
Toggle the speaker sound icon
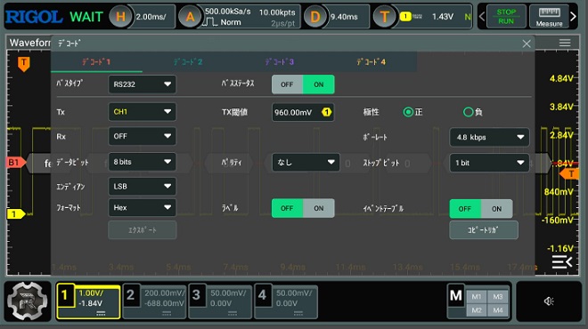click(549, 301)
